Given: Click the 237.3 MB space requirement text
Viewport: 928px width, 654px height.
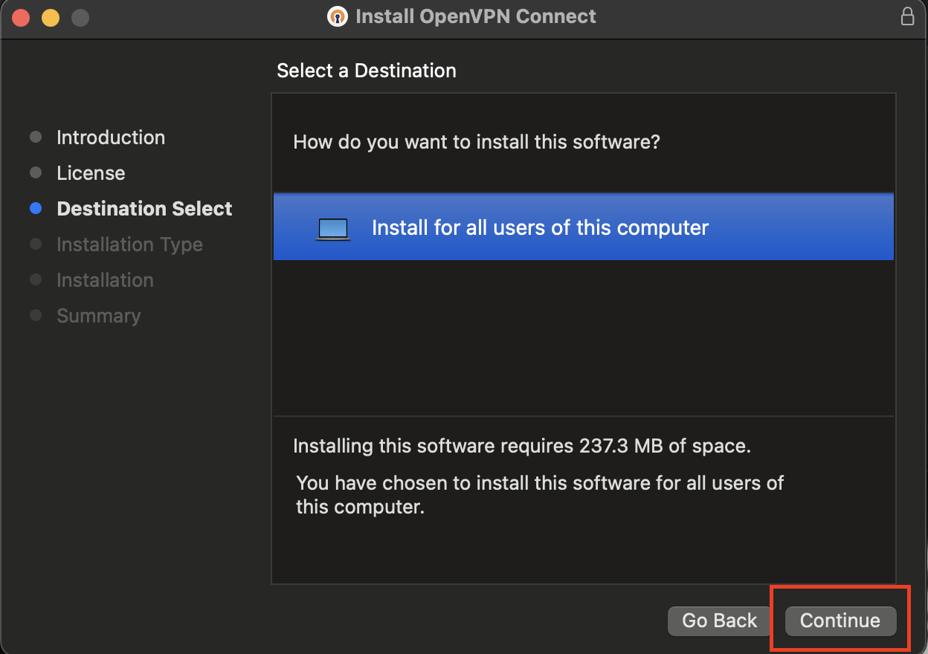Looking at the screenshot, I should point(522,446).
